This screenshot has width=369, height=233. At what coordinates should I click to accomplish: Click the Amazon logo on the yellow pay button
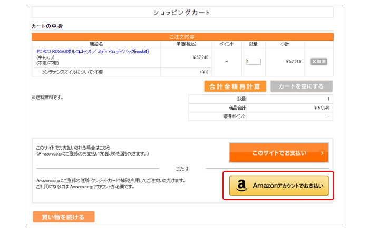[242, 186]
